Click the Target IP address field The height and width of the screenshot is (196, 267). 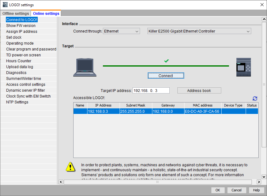pos(151,91)
